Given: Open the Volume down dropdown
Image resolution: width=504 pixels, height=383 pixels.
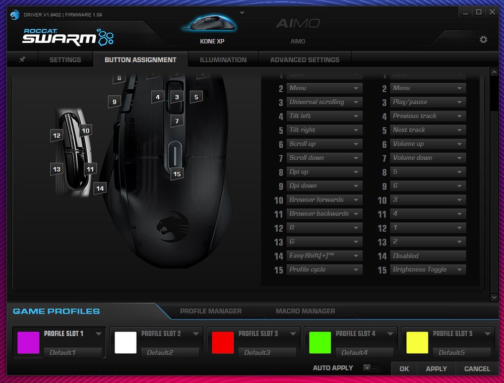Looking at the screenshot, I should pyautogui.click(x=428, y=158).
